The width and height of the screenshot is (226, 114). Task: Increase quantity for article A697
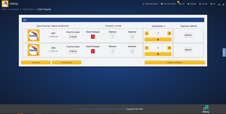coord(169,33)
